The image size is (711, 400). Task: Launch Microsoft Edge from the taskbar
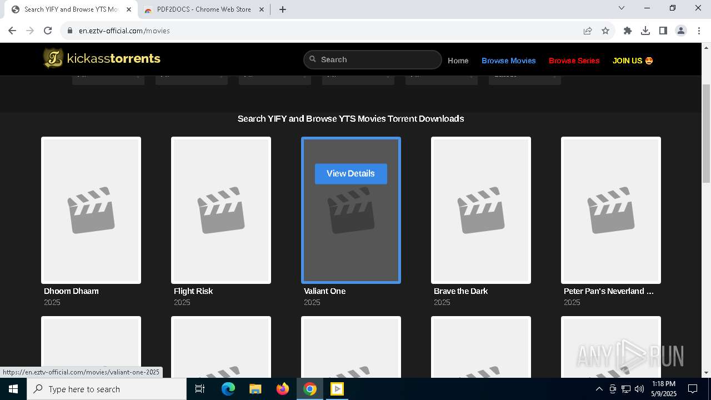228,389
